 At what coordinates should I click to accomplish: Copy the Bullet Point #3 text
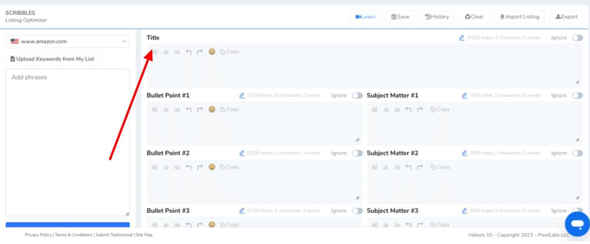230,224
